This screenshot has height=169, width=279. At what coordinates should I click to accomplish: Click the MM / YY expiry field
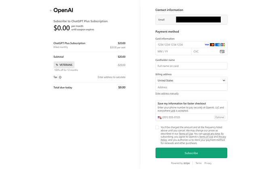coord(173,52)
